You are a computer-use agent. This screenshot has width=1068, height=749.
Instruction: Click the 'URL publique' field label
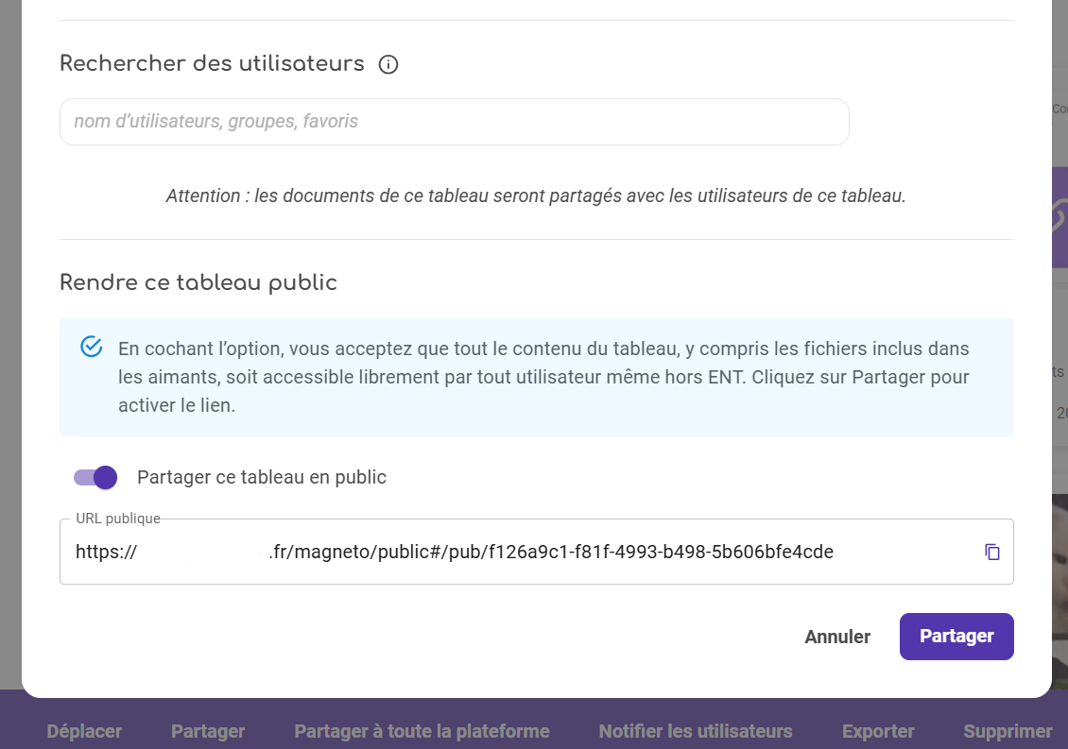(118, 519)
